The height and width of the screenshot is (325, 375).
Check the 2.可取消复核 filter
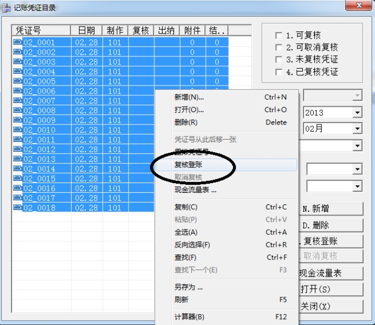pyautogui.click(x=279, y=47)
